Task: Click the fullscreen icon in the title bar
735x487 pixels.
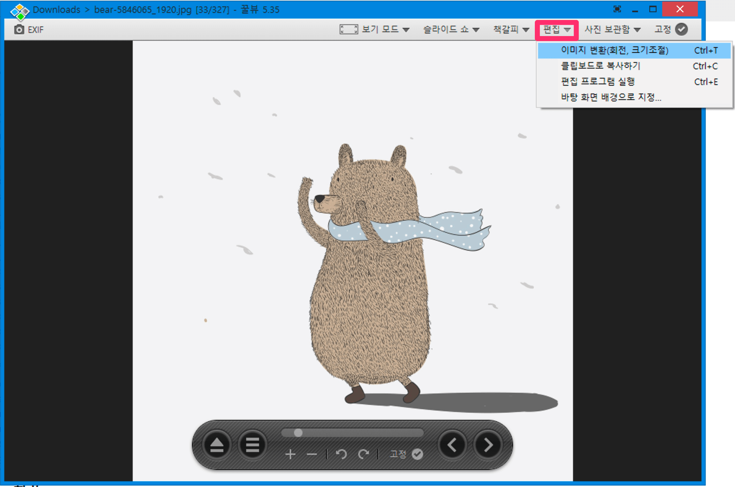Action: click(617, 9)
